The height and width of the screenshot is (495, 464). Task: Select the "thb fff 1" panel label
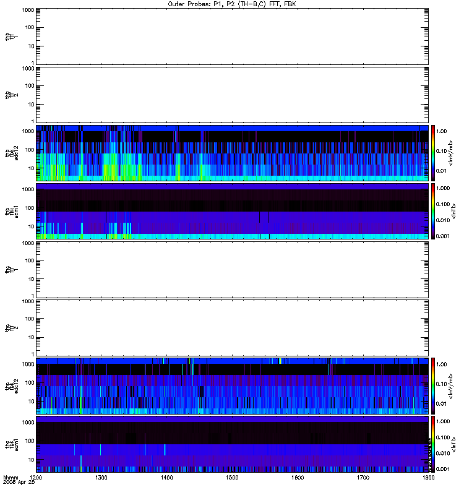tap(11, 37)
